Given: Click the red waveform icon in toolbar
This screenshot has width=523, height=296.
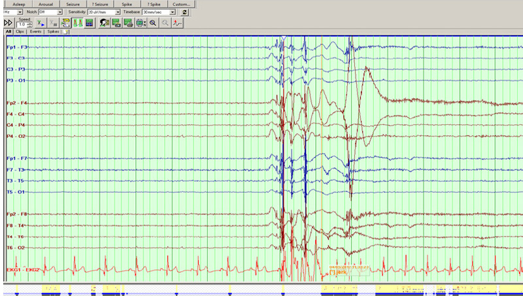Looking at the screenshot, I should tap(178, 23).
